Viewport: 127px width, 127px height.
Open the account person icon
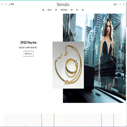[120, 5]
